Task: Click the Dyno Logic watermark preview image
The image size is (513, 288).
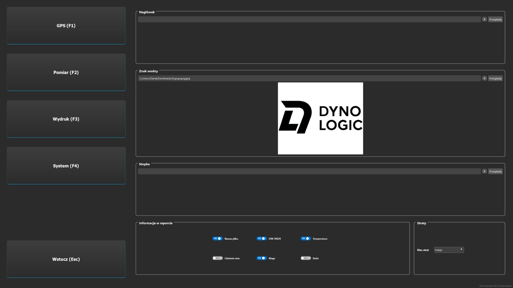Action: click(x=320, y=118)
